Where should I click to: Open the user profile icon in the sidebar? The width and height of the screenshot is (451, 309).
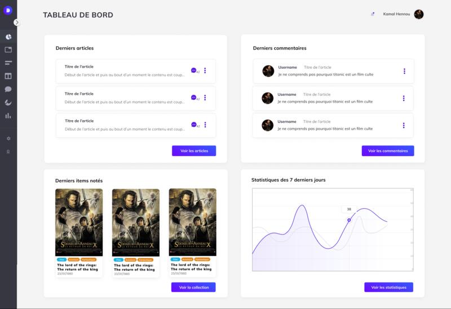(x=8, y=152)
